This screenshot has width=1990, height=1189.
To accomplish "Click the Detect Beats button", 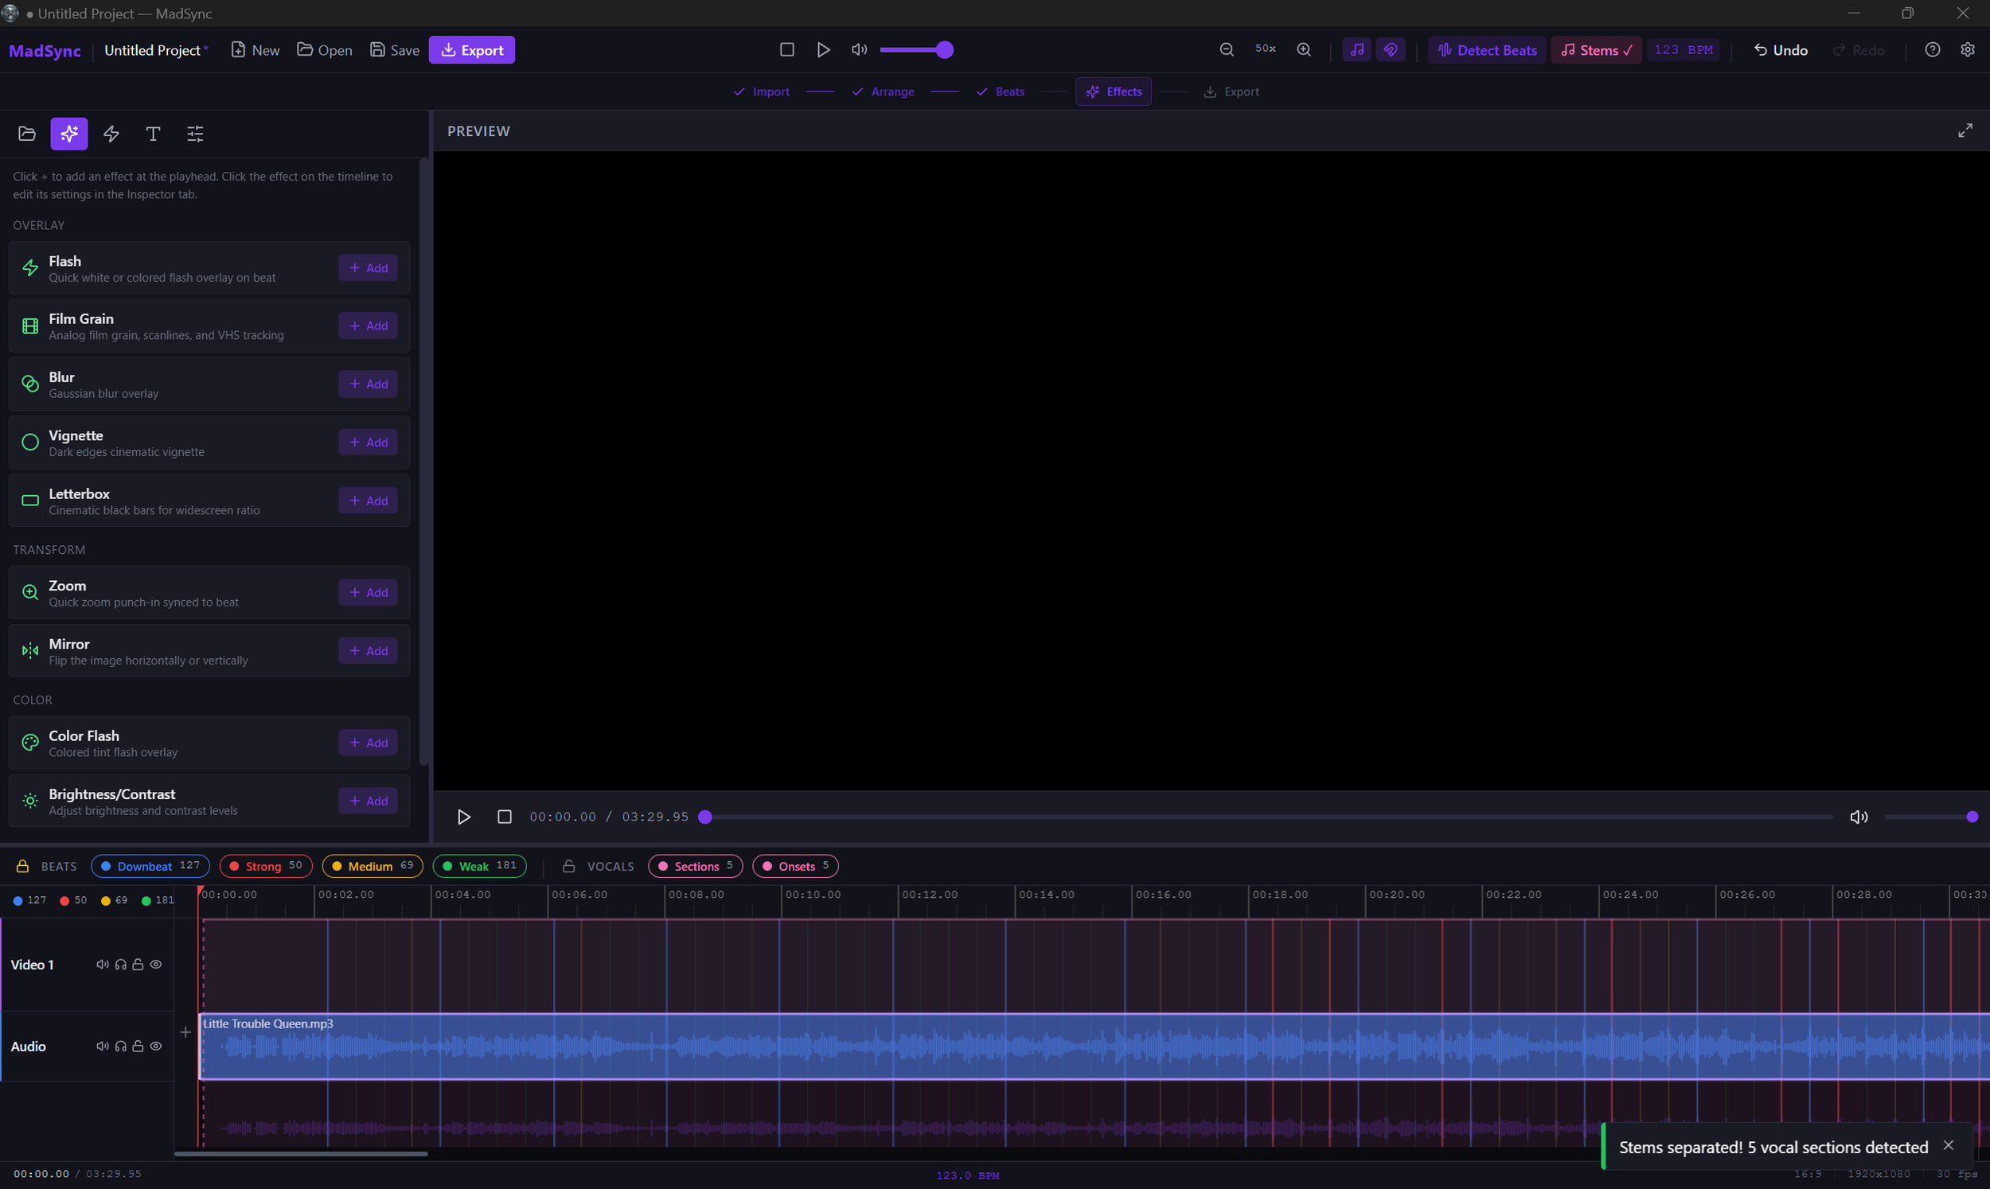I will pos(1487,49).
